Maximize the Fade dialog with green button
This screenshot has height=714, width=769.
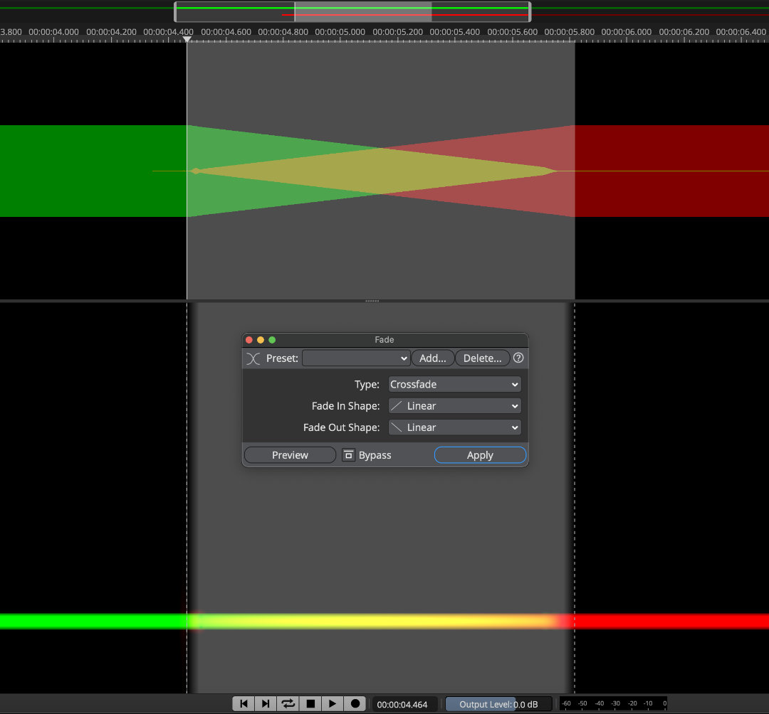pos(272,340)
